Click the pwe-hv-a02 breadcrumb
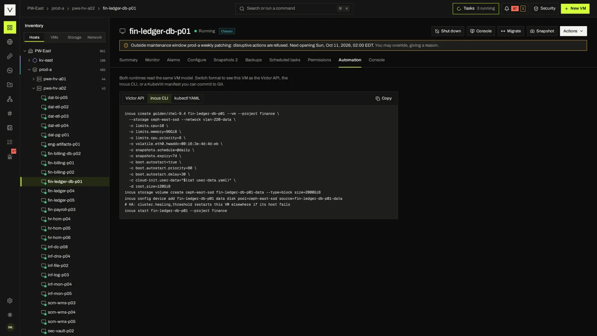 tap(83, 9)
